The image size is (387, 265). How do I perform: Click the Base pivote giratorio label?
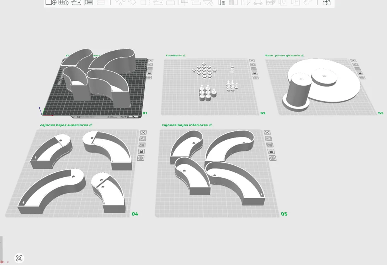pyautogui.click(x=283, y=55)
